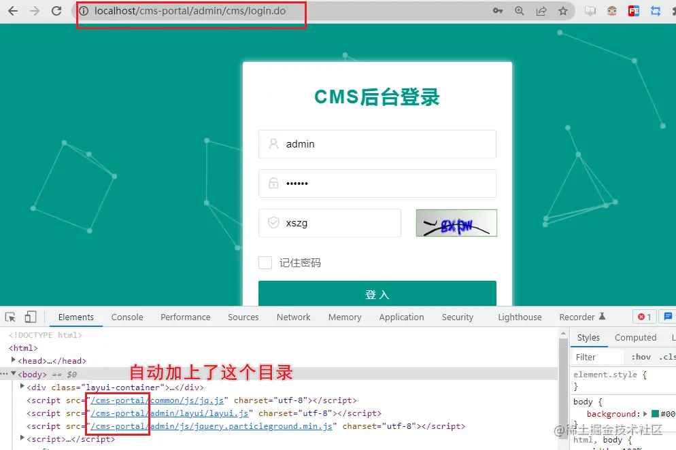Screen dimensions: 676x450
Task: Open the blue sync-arrows browser extension
Action: point(656,11)
